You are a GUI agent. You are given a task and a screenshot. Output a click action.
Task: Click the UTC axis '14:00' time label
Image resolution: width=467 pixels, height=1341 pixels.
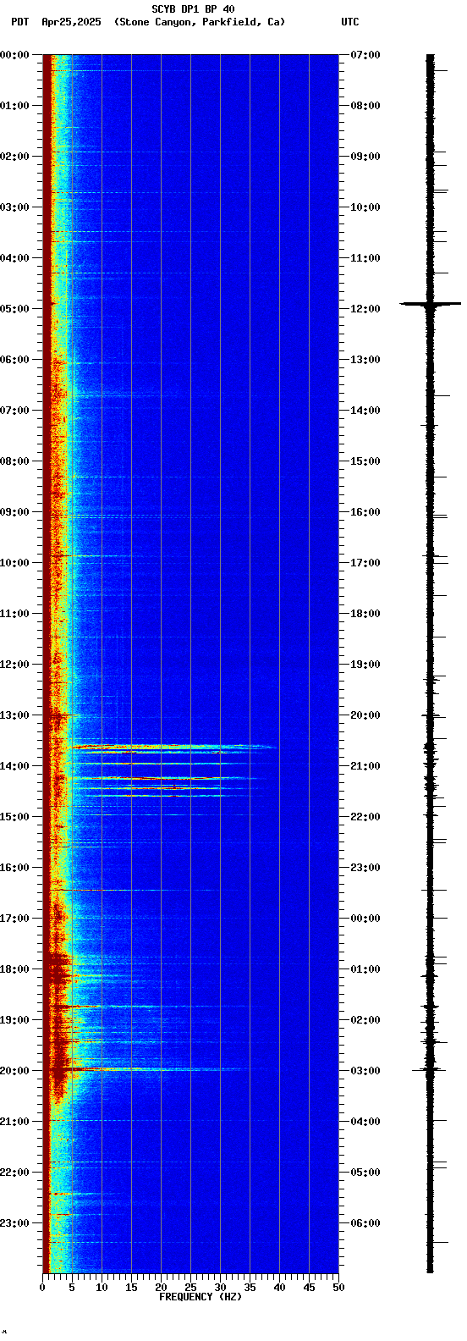point(365,411)
